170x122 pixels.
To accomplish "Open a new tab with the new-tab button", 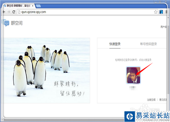I will coord(38,6).
